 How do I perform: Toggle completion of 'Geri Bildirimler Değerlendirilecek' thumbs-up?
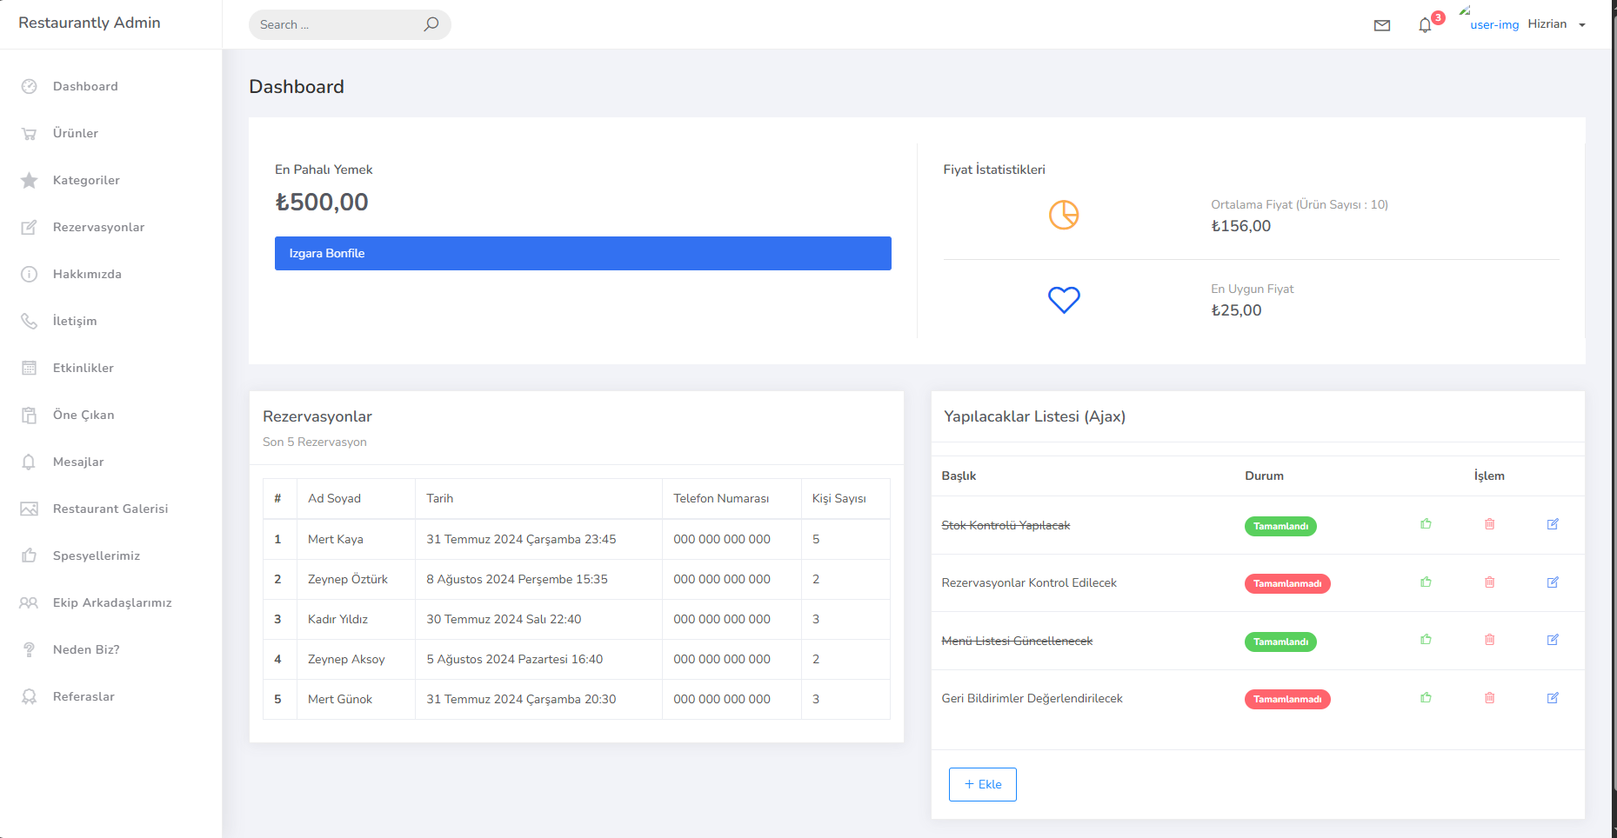(x=1426, y=698)
